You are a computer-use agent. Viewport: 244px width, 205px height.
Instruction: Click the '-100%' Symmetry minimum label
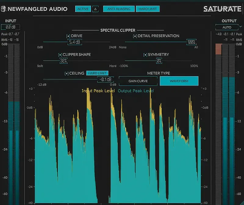tap(124, 66)
